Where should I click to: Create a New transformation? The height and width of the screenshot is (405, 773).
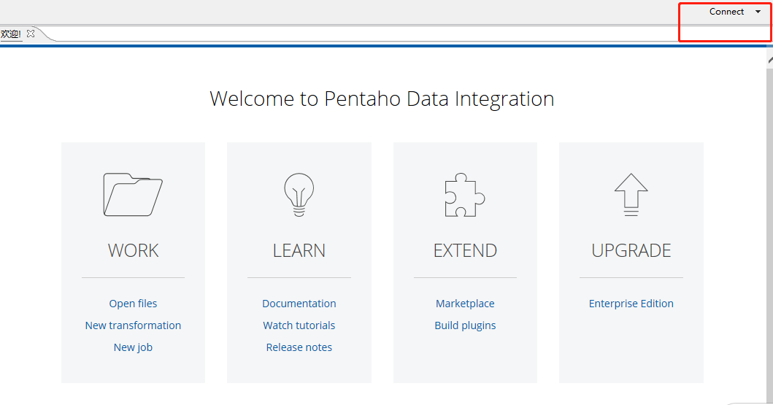(133, 325)
